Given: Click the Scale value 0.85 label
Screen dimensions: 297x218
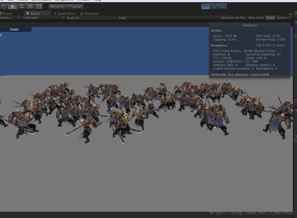Looking at the screenshot, I should pyautogui.click(x=122, y=18).
